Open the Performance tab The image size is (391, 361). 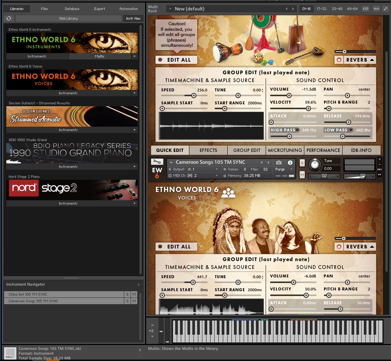coord(323,150)
